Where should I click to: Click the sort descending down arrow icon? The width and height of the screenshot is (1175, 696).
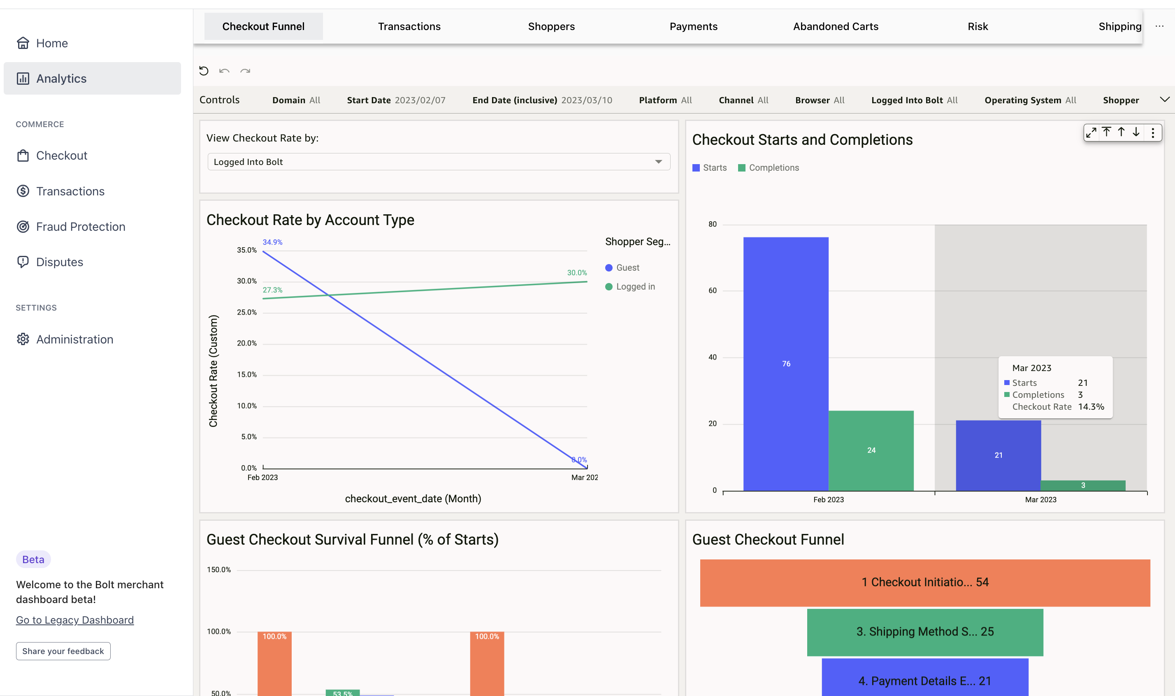pos(1136,132)
